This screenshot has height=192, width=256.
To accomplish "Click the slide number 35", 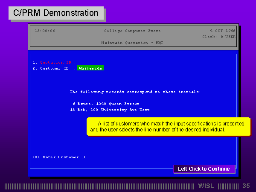I will [246, 186].
